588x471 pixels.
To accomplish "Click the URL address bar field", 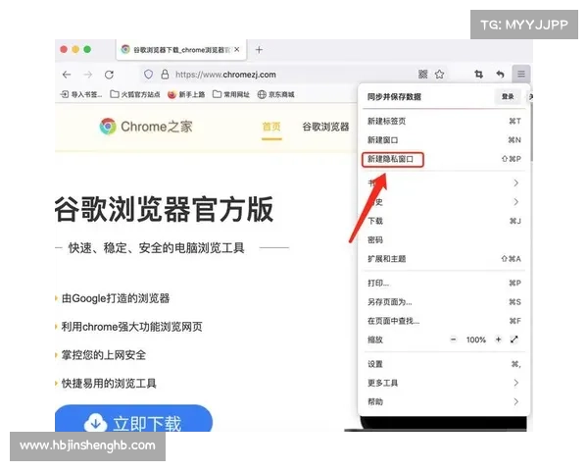I will [x=284, y=75].
